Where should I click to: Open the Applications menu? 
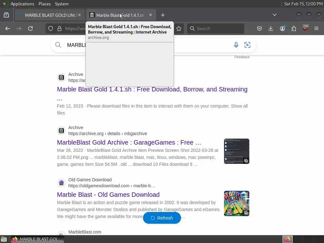(22, 4)
